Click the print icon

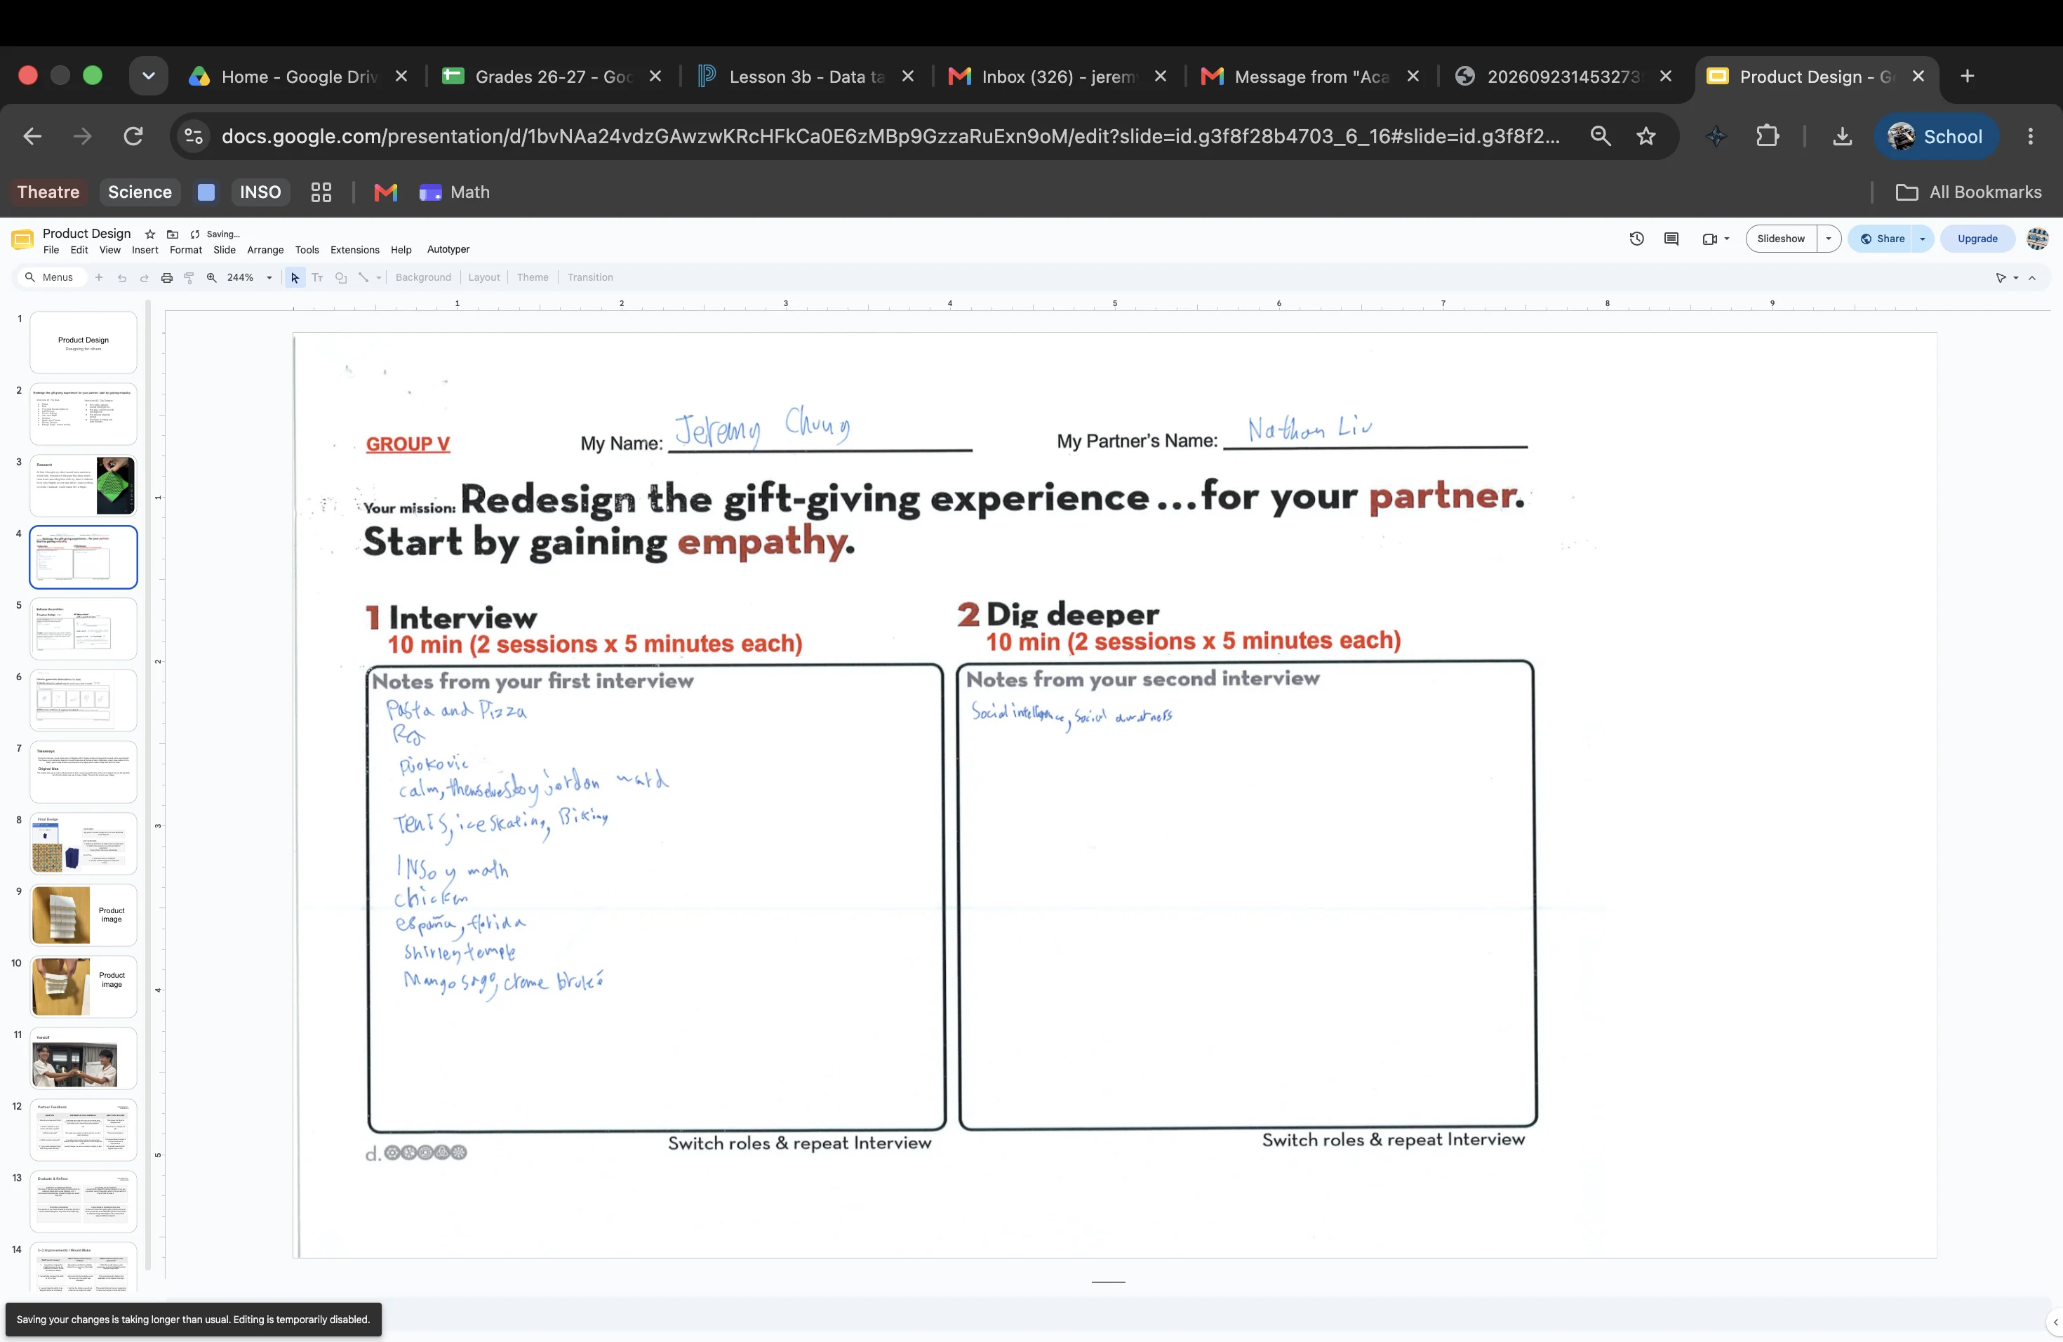[x=166, y=278]
